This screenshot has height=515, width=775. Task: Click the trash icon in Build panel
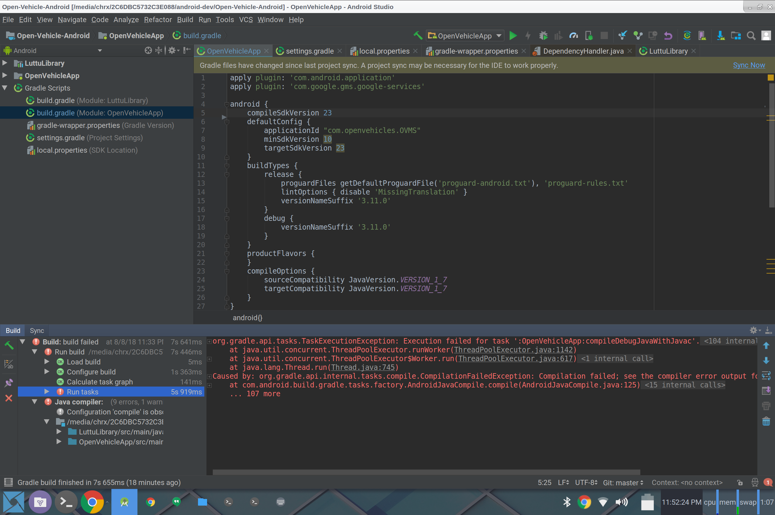(766, 421)
